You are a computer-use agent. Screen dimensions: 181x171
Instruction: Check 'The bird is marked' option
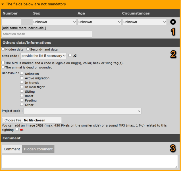[3, 63]
